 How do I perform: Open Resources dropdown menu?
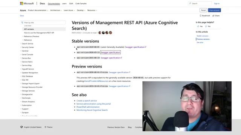92,10
